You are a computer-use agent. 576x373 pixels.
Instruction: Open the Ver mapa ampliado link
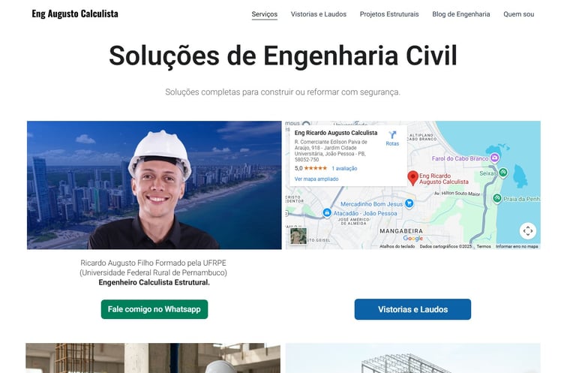[316, 179]
